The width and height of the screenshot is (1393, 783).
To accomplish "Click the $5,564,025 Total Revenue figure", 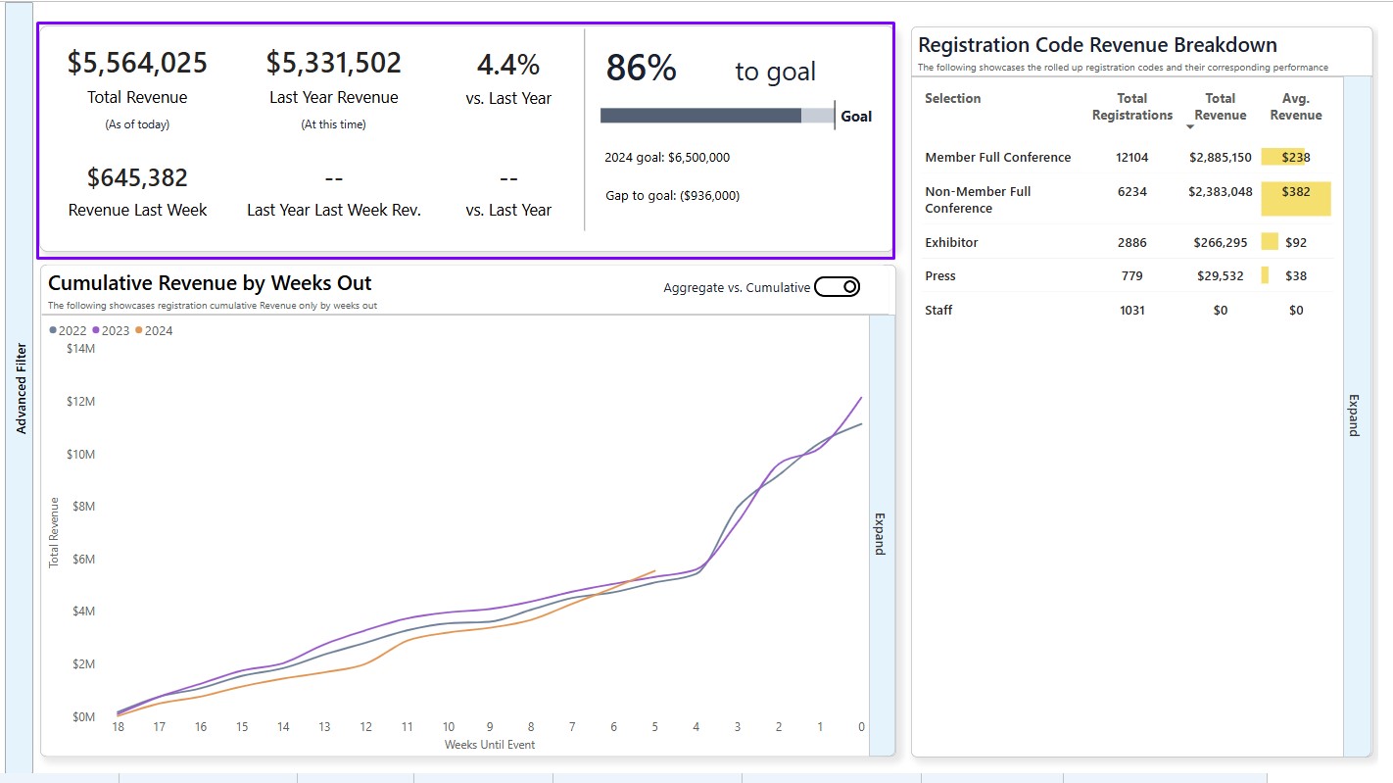I will coord(137,64).
